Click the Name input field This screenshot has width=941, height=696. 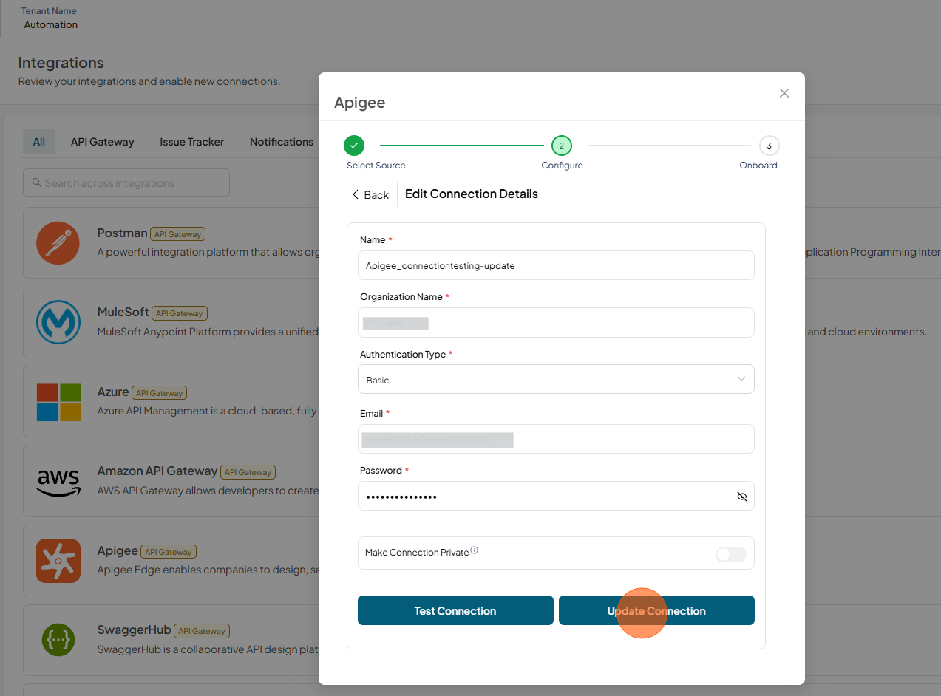point(556,265)
